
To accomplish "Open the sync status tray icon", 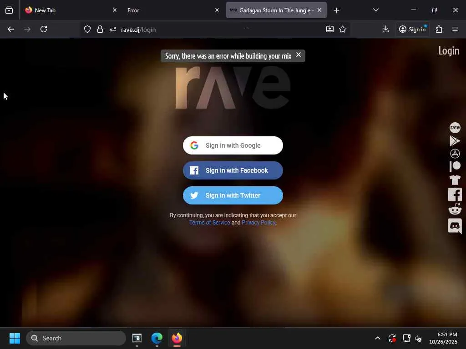I will click(x=392, y=338).
